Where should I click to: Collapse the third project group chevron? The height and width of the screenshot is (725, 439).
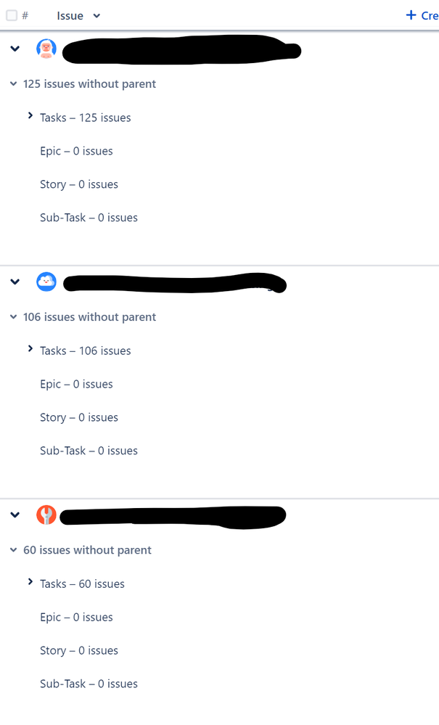pos(15,515)
